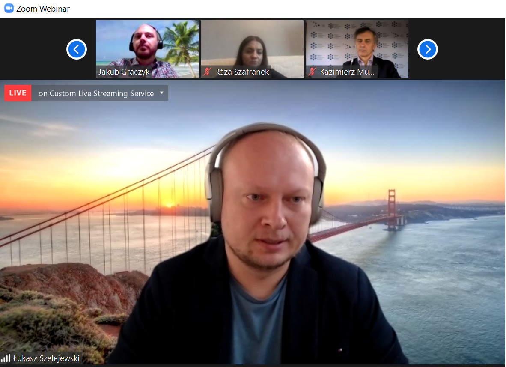Click the Zoom Webinar window title text
506x367 pixels.
pos(43,9)
